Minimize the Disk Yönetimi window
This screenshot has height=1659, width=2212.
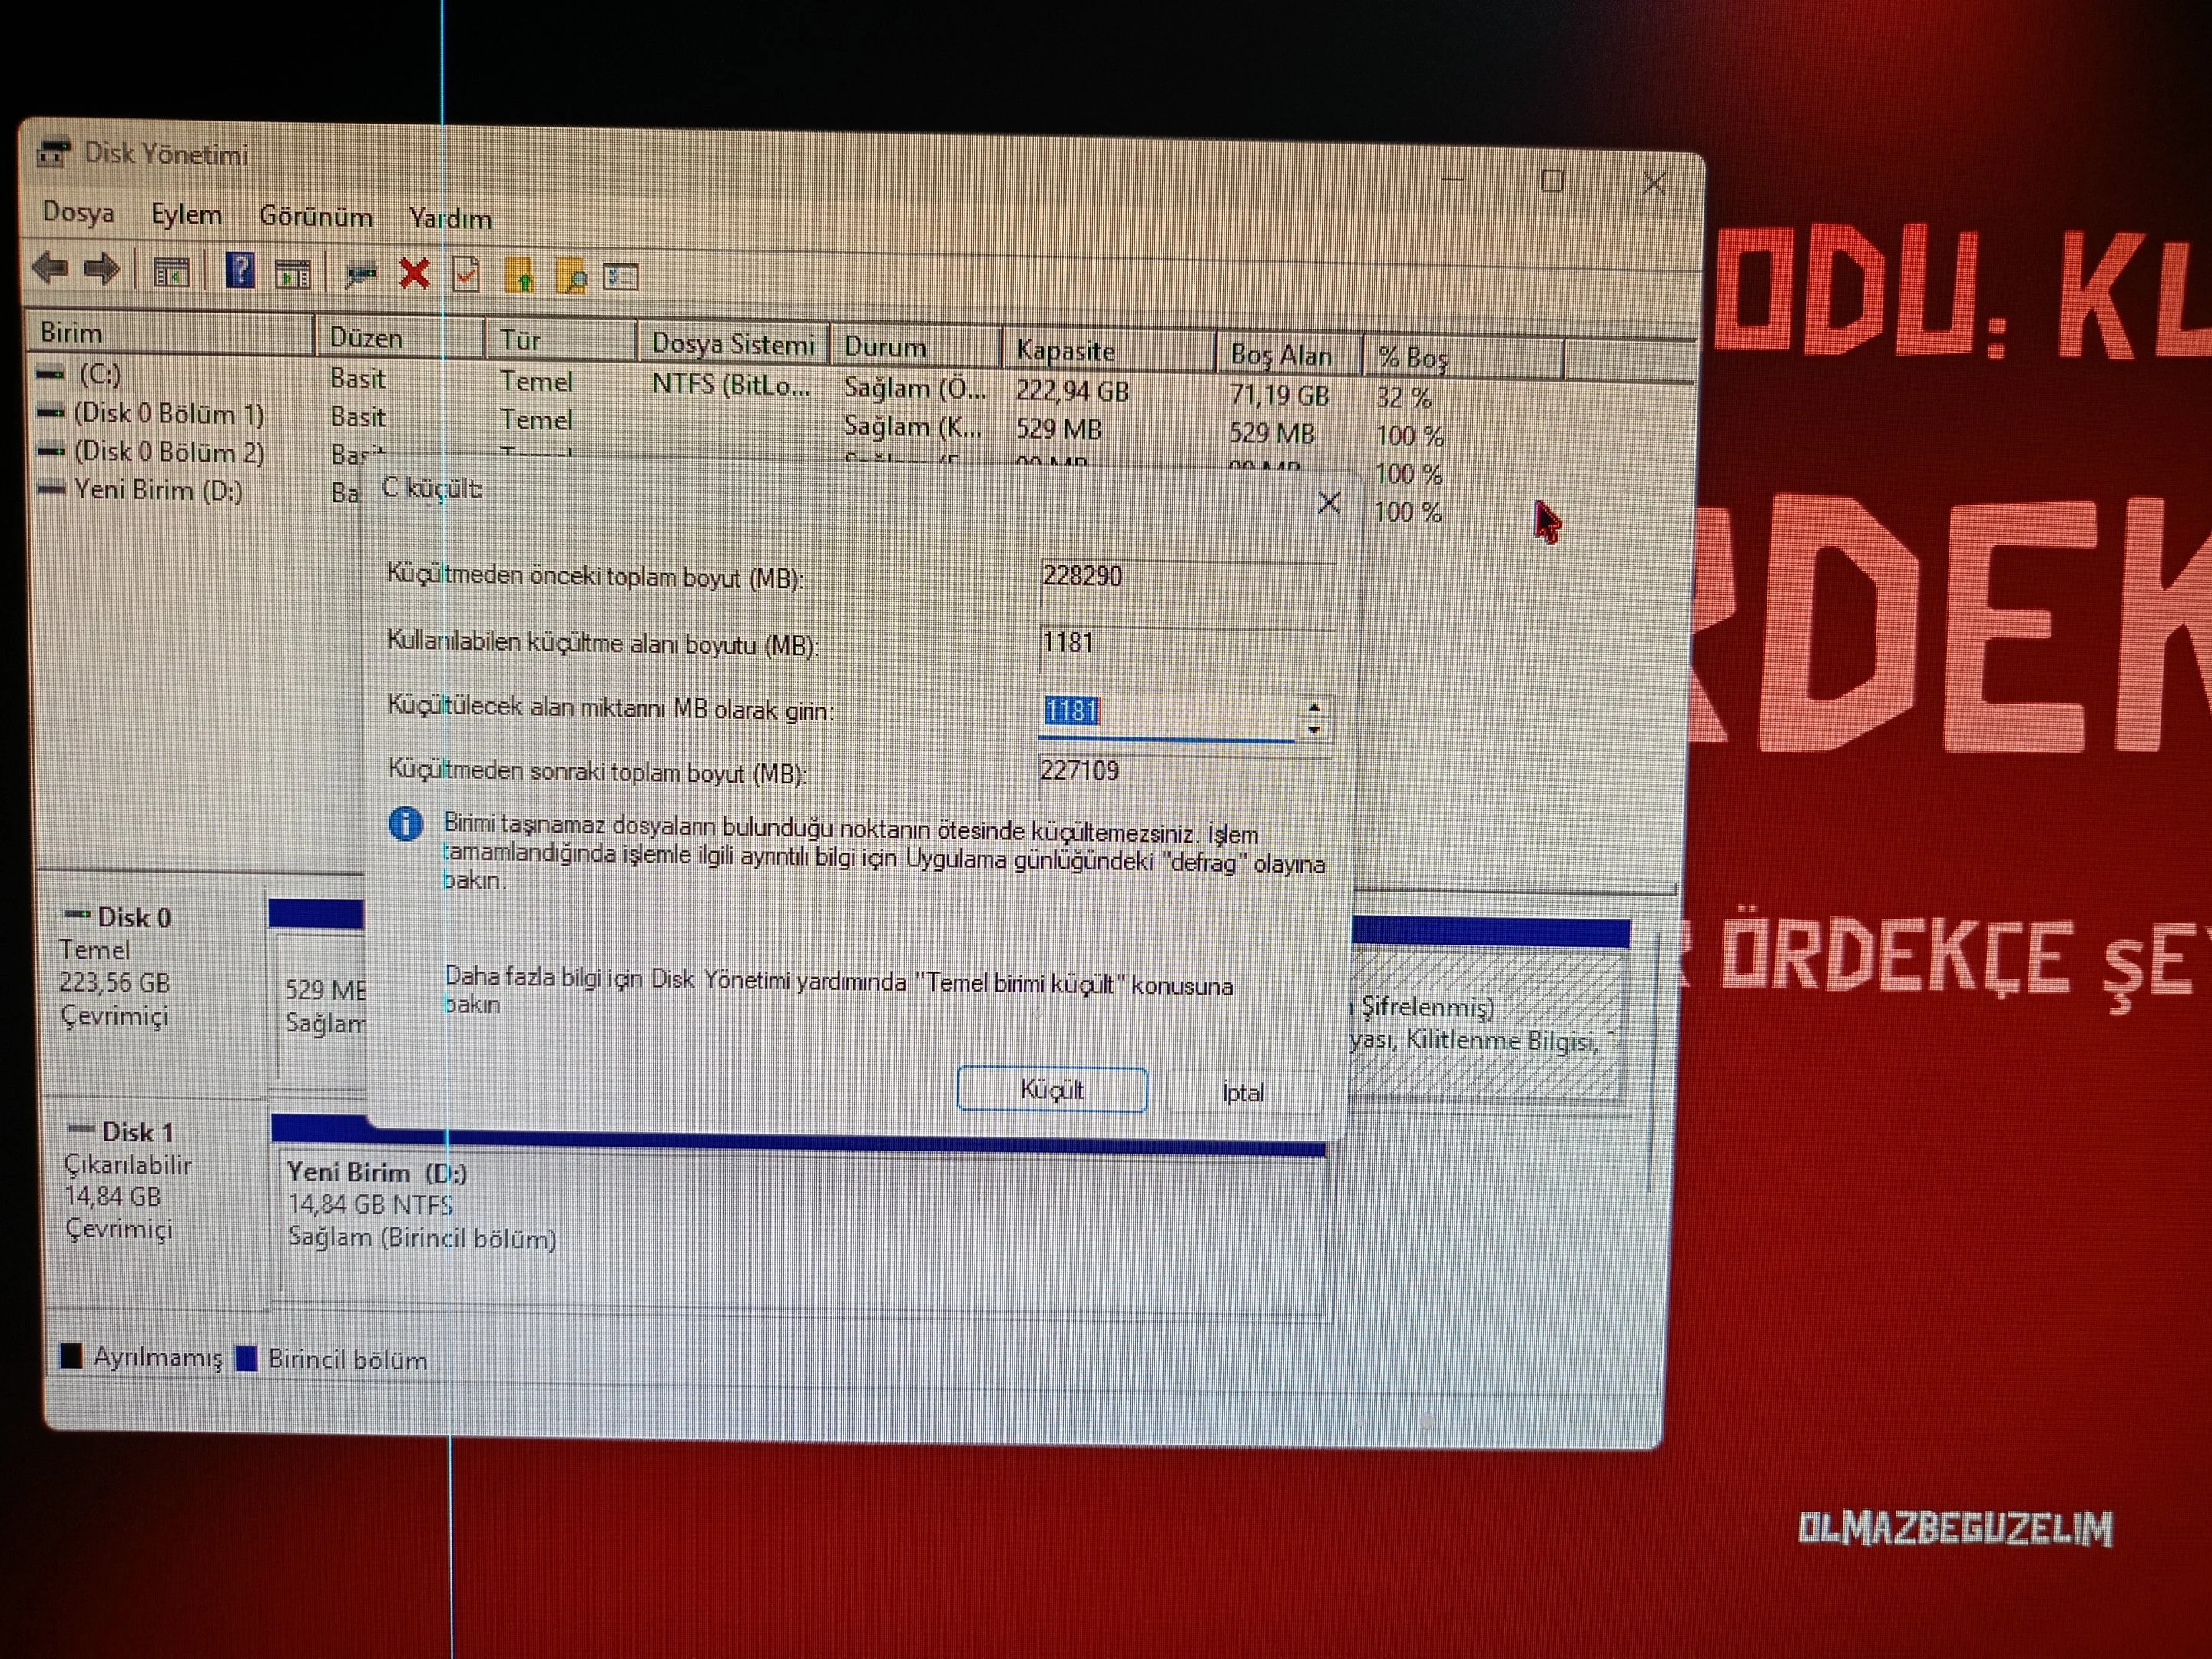[1452, 180]
